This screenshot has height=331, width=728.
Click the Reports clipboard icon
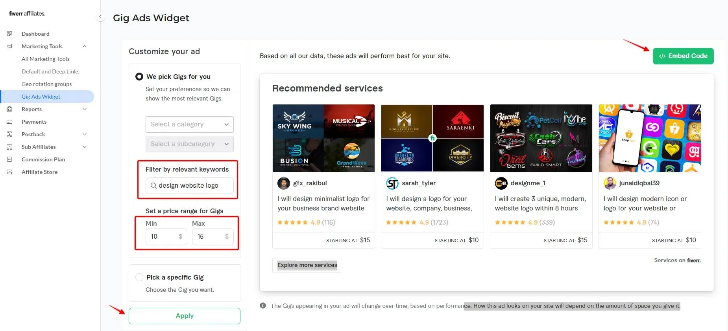tap(10, 109)
